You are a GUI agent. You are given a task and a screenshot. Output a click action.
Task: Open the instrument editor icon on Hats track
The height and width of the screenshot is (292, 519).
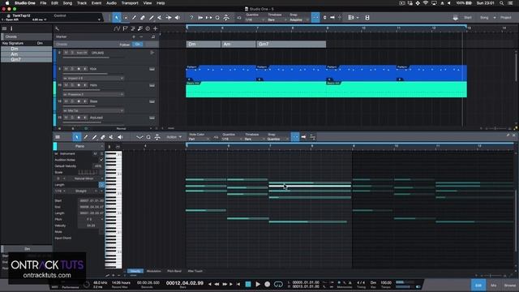point(152,85)
